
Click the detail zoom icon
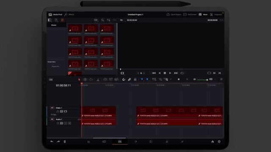point(160,79)
